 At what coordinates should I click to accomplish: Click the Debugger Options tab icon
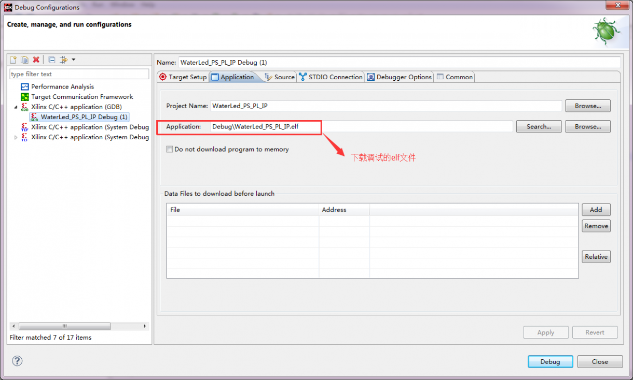point(371,77)
